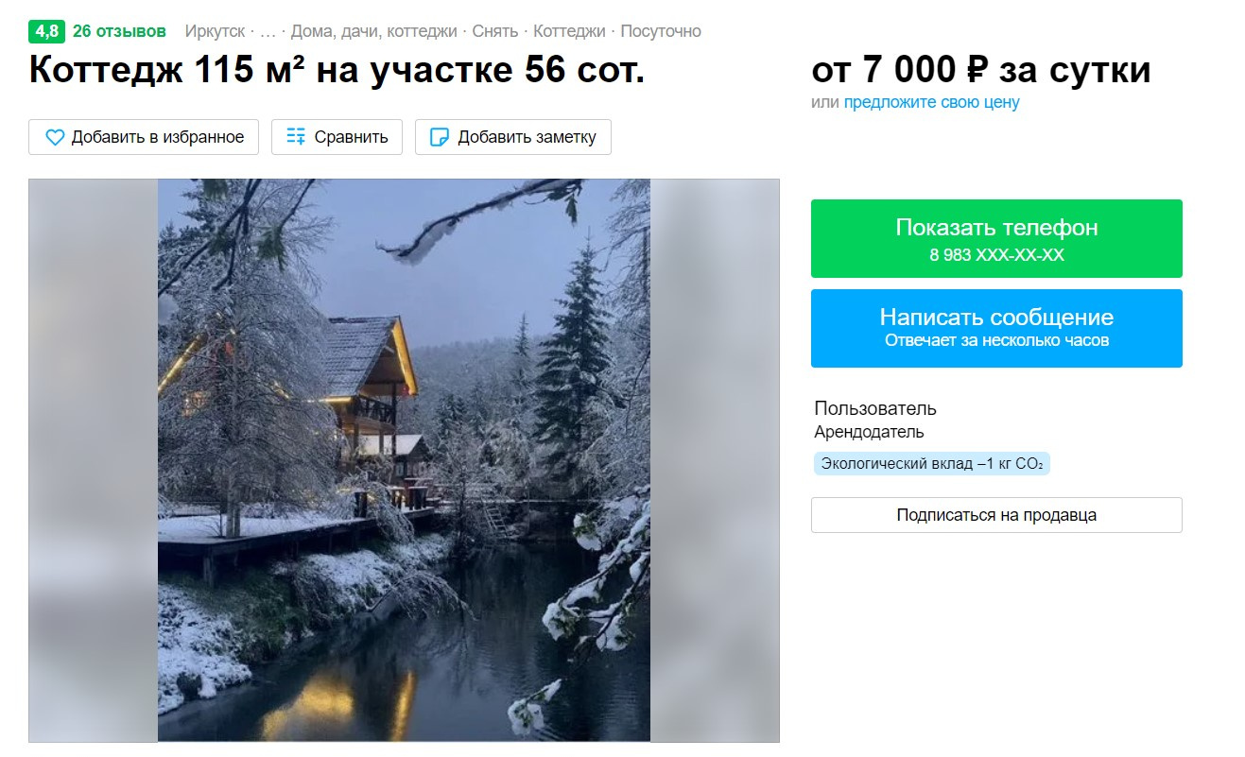This screenshot has width=1245, height=757.
Task: Click the Сравнить button label
Action: click(x=351, y=137)
